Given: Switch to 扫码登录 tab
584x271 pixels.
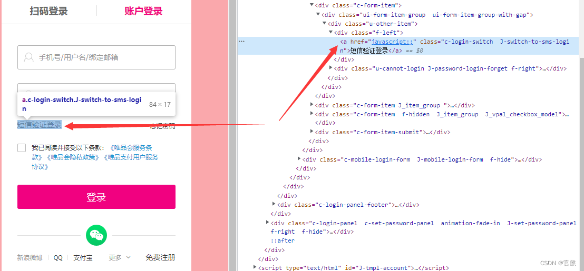Looking at the screenshot, I should pyautogui.click(x=49, y=11).
